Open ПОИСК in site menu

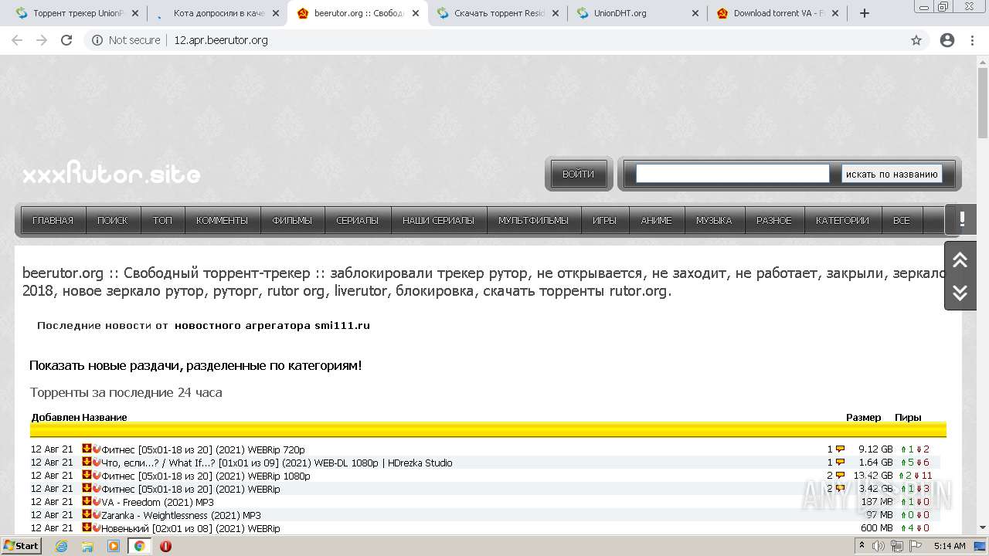[113, 220]
